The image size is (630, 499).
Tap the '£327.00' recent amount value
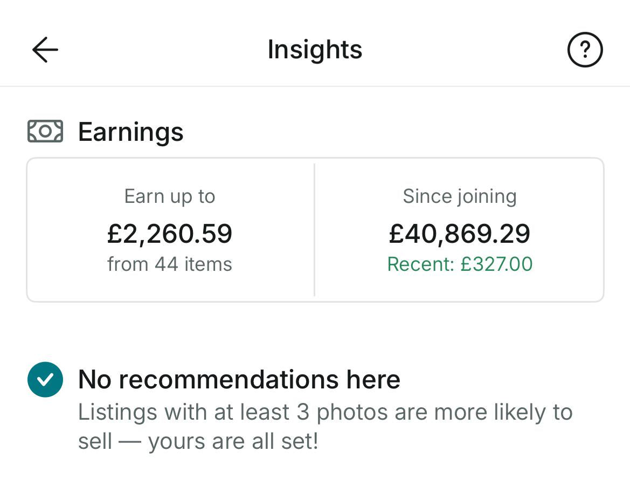[x=496, y=264]
